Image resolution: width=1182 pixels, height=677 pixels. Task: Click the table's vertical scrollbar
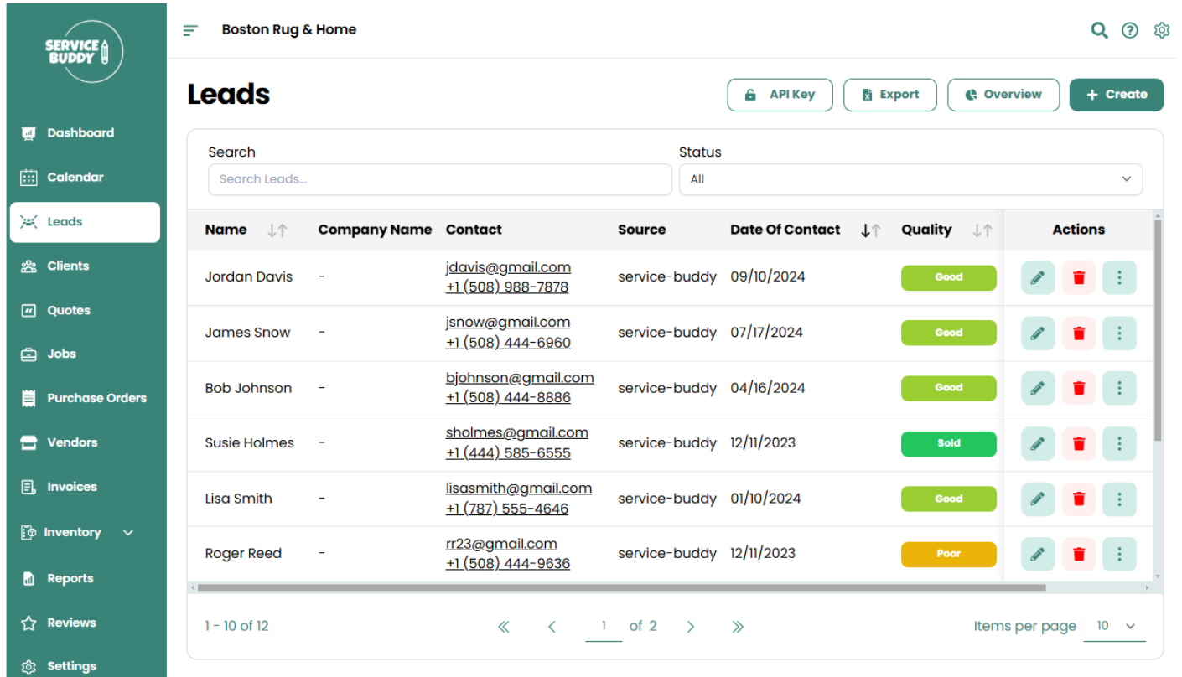pyautogui.click(x=1158, y=331)
